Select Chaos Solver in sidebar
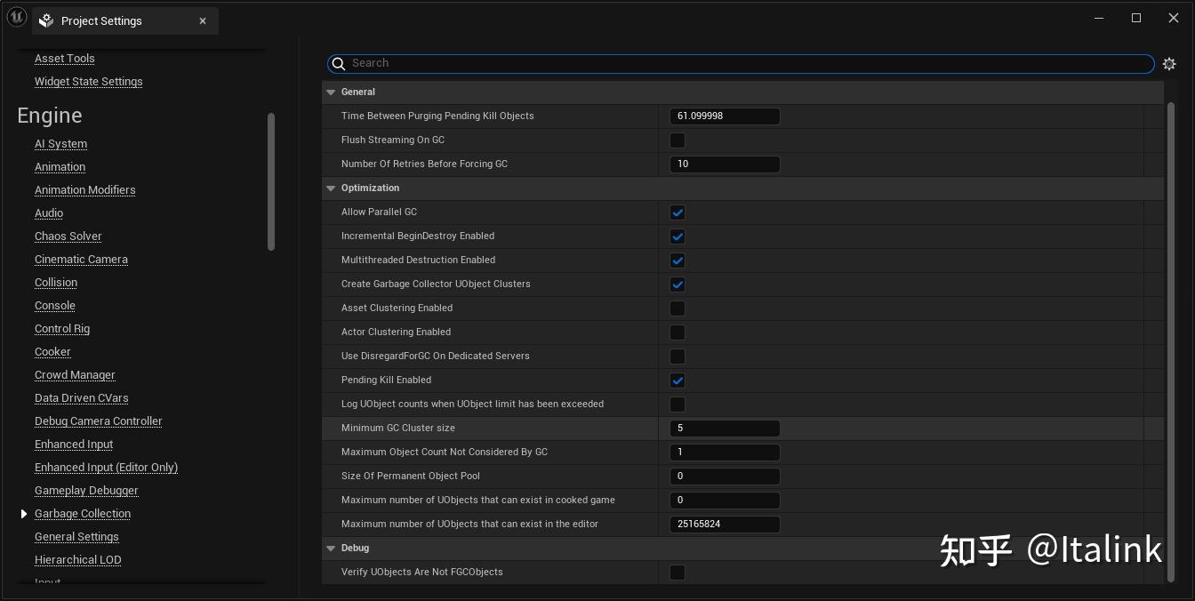1195x601 pixels. (x=68, y=236)
